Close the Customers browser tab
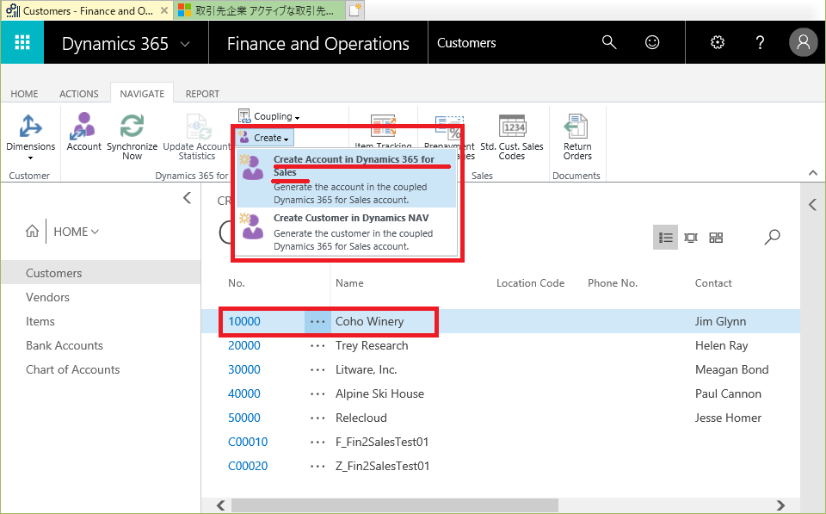 pyautogui.click(x=164, y=10)
